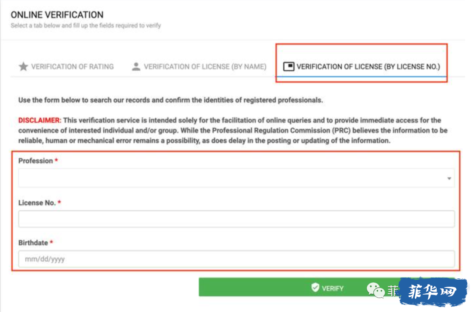The image size is (472, 312).
Task: Open the Verification of Rating tab
Action: tap(66, 66)
